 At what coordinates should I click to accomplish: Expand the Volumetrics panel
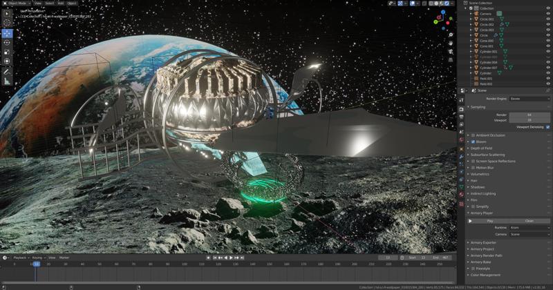[480, 174]
